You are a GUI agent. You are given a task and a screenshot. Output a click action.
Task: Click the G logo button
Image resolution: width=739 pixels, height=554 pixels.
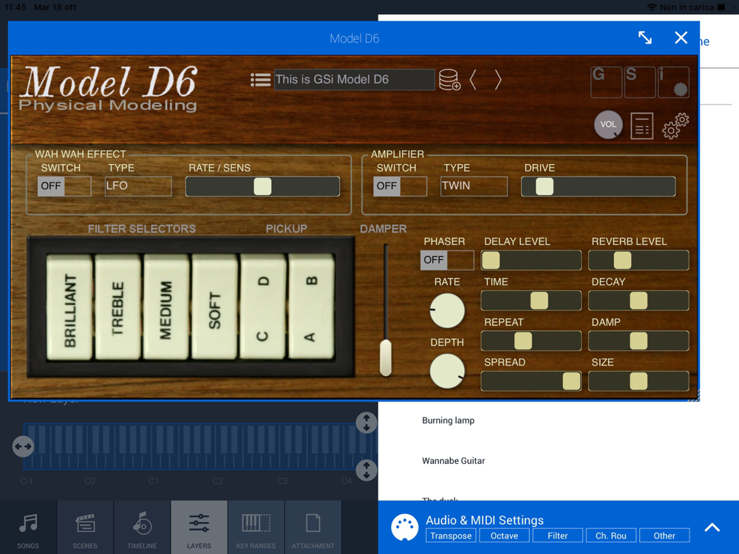(x=606, y=82)
